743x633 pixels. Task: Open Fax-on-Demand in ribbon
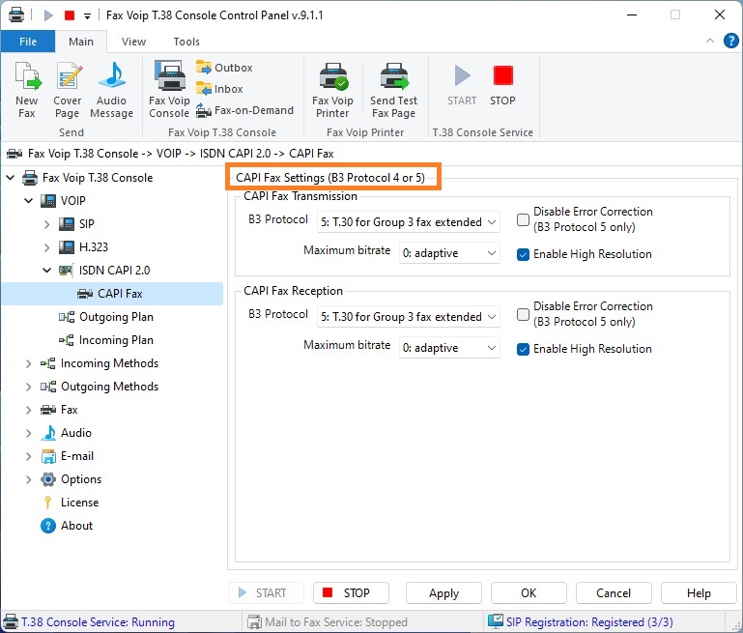click(x=245, y=110)
